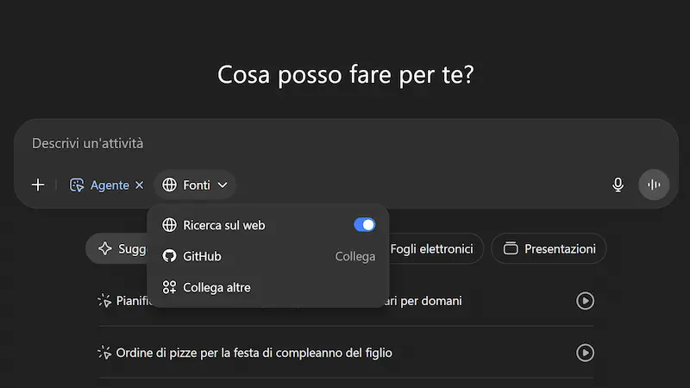This screenshot has height=388, width=690.
Task: Click the Collega altre apps icon
Action: (169, 287)
